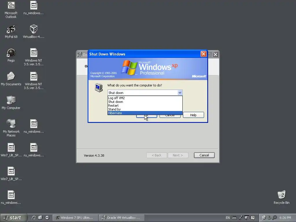The width and height of the screenshot is (296, 222).
Task: Click the Shut down combo box field
Action: [145, 93]
